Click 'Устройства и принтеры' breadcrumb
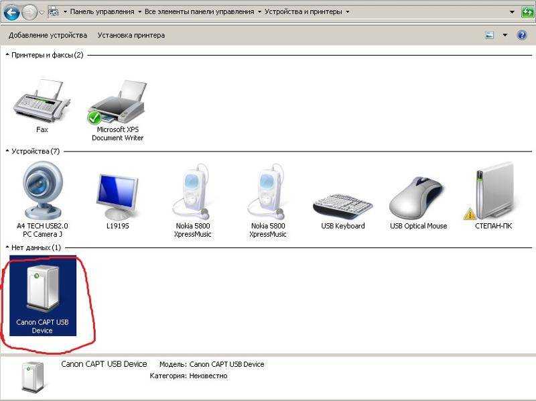 (x=304, y=12)
